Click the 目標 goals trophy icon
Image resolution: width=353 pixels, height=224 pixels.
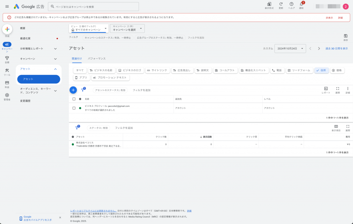[7, 58]
